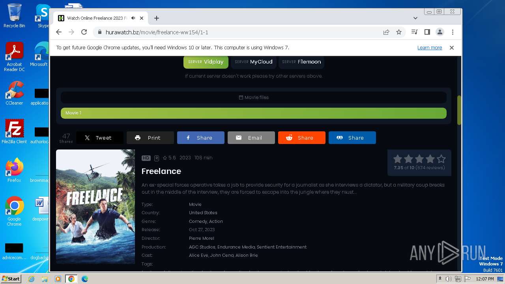505x284 pixels.
Task: Open AGC Studios production link
Action: click(202, 247)
